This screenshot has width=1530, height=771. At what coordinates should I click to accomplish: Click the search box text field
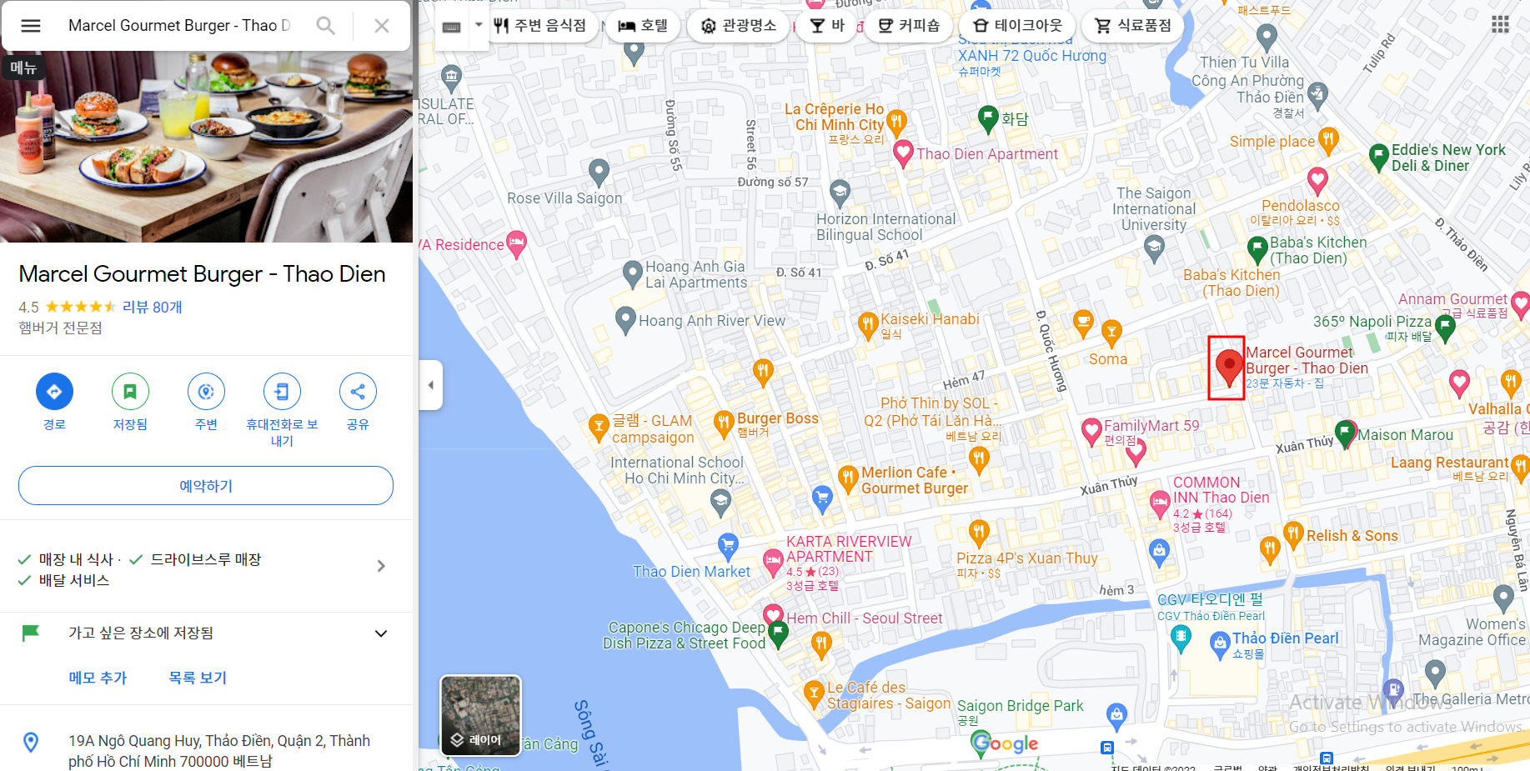179,26
